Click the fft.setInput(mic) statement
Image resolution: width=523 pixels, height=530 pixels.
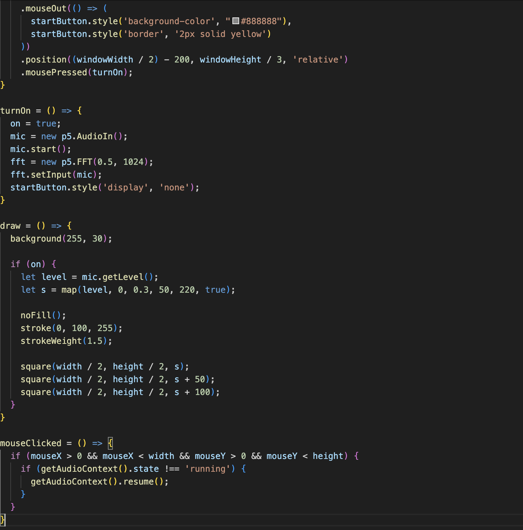56,174
